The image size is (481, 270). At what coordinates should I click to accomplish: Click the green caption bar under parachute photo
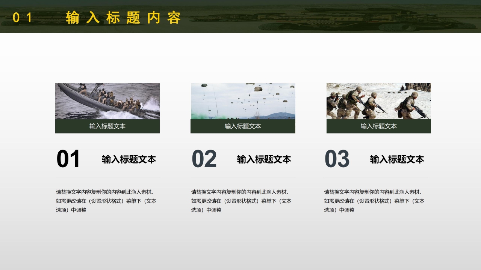243,126
